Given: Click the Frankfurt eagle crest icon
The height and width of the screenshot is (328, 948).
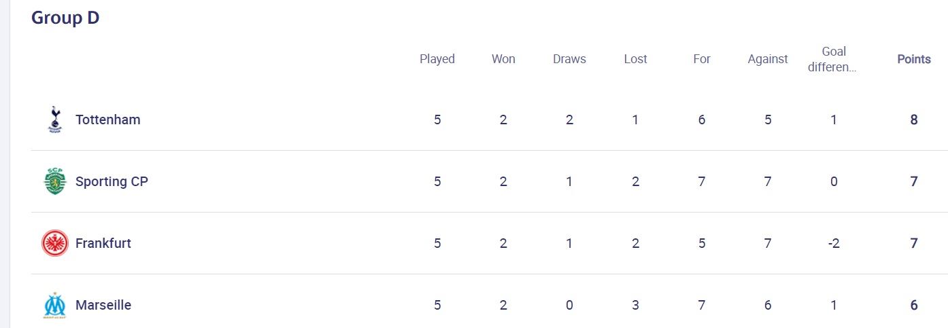Looking at the screenshot, I should 55,243.
